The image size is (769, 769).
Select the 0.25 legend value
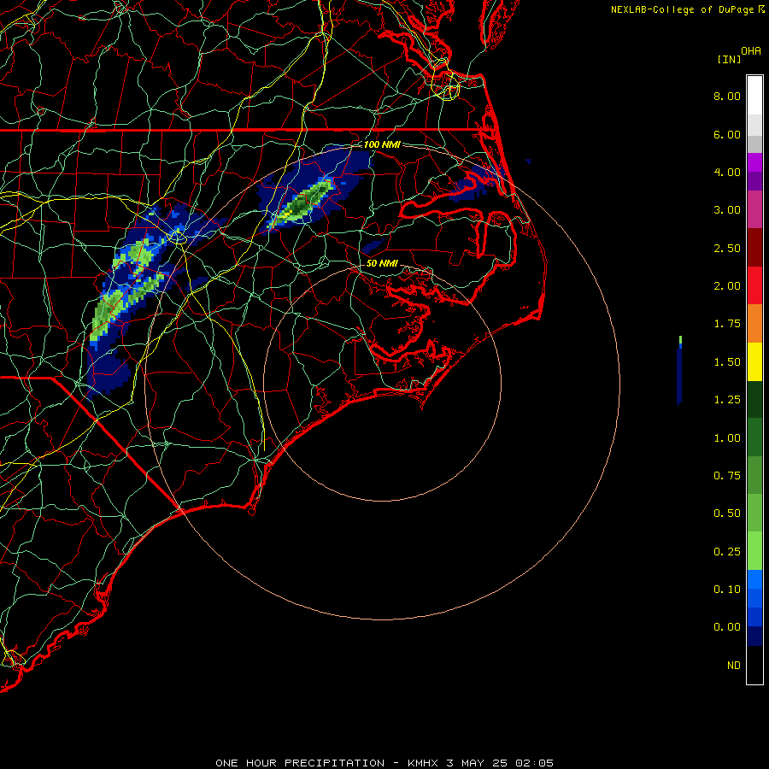coord(727,552)
